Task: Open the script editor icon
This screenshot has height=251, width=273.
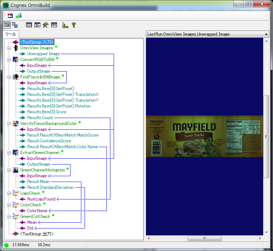Action: coord(37,25)
